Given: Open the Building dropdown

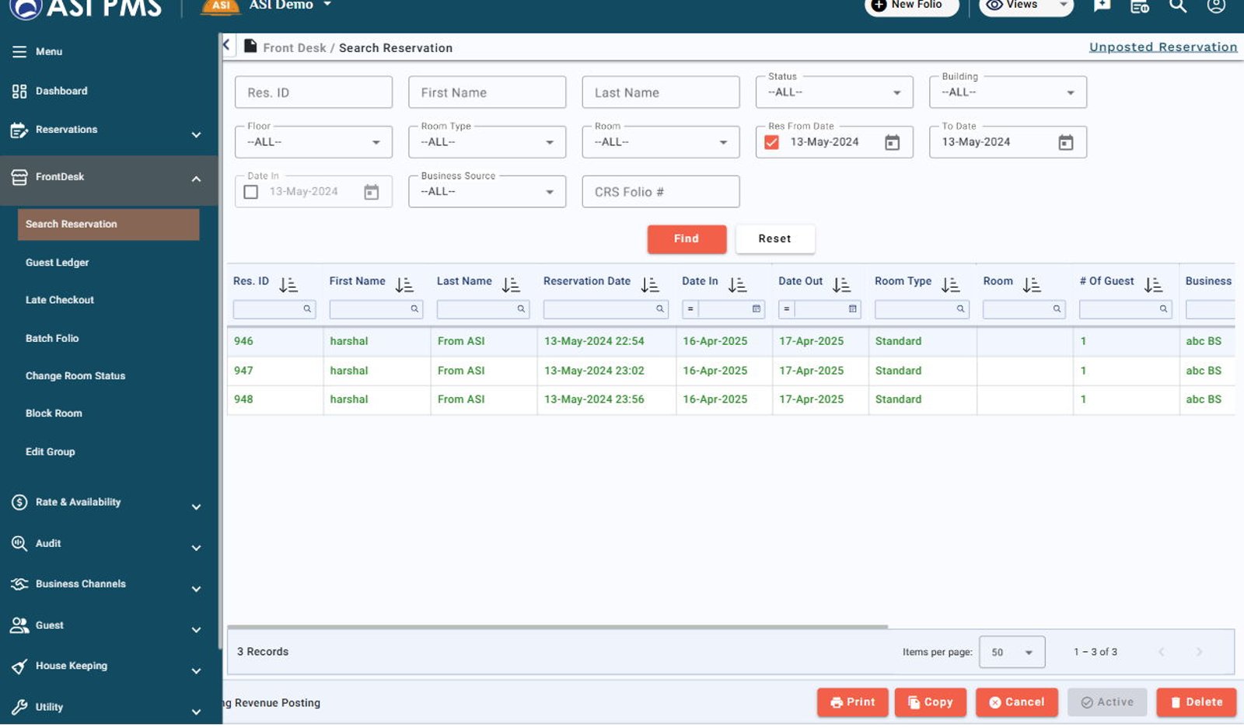Looking at the screenshot, I should (x=1008, y=92).
